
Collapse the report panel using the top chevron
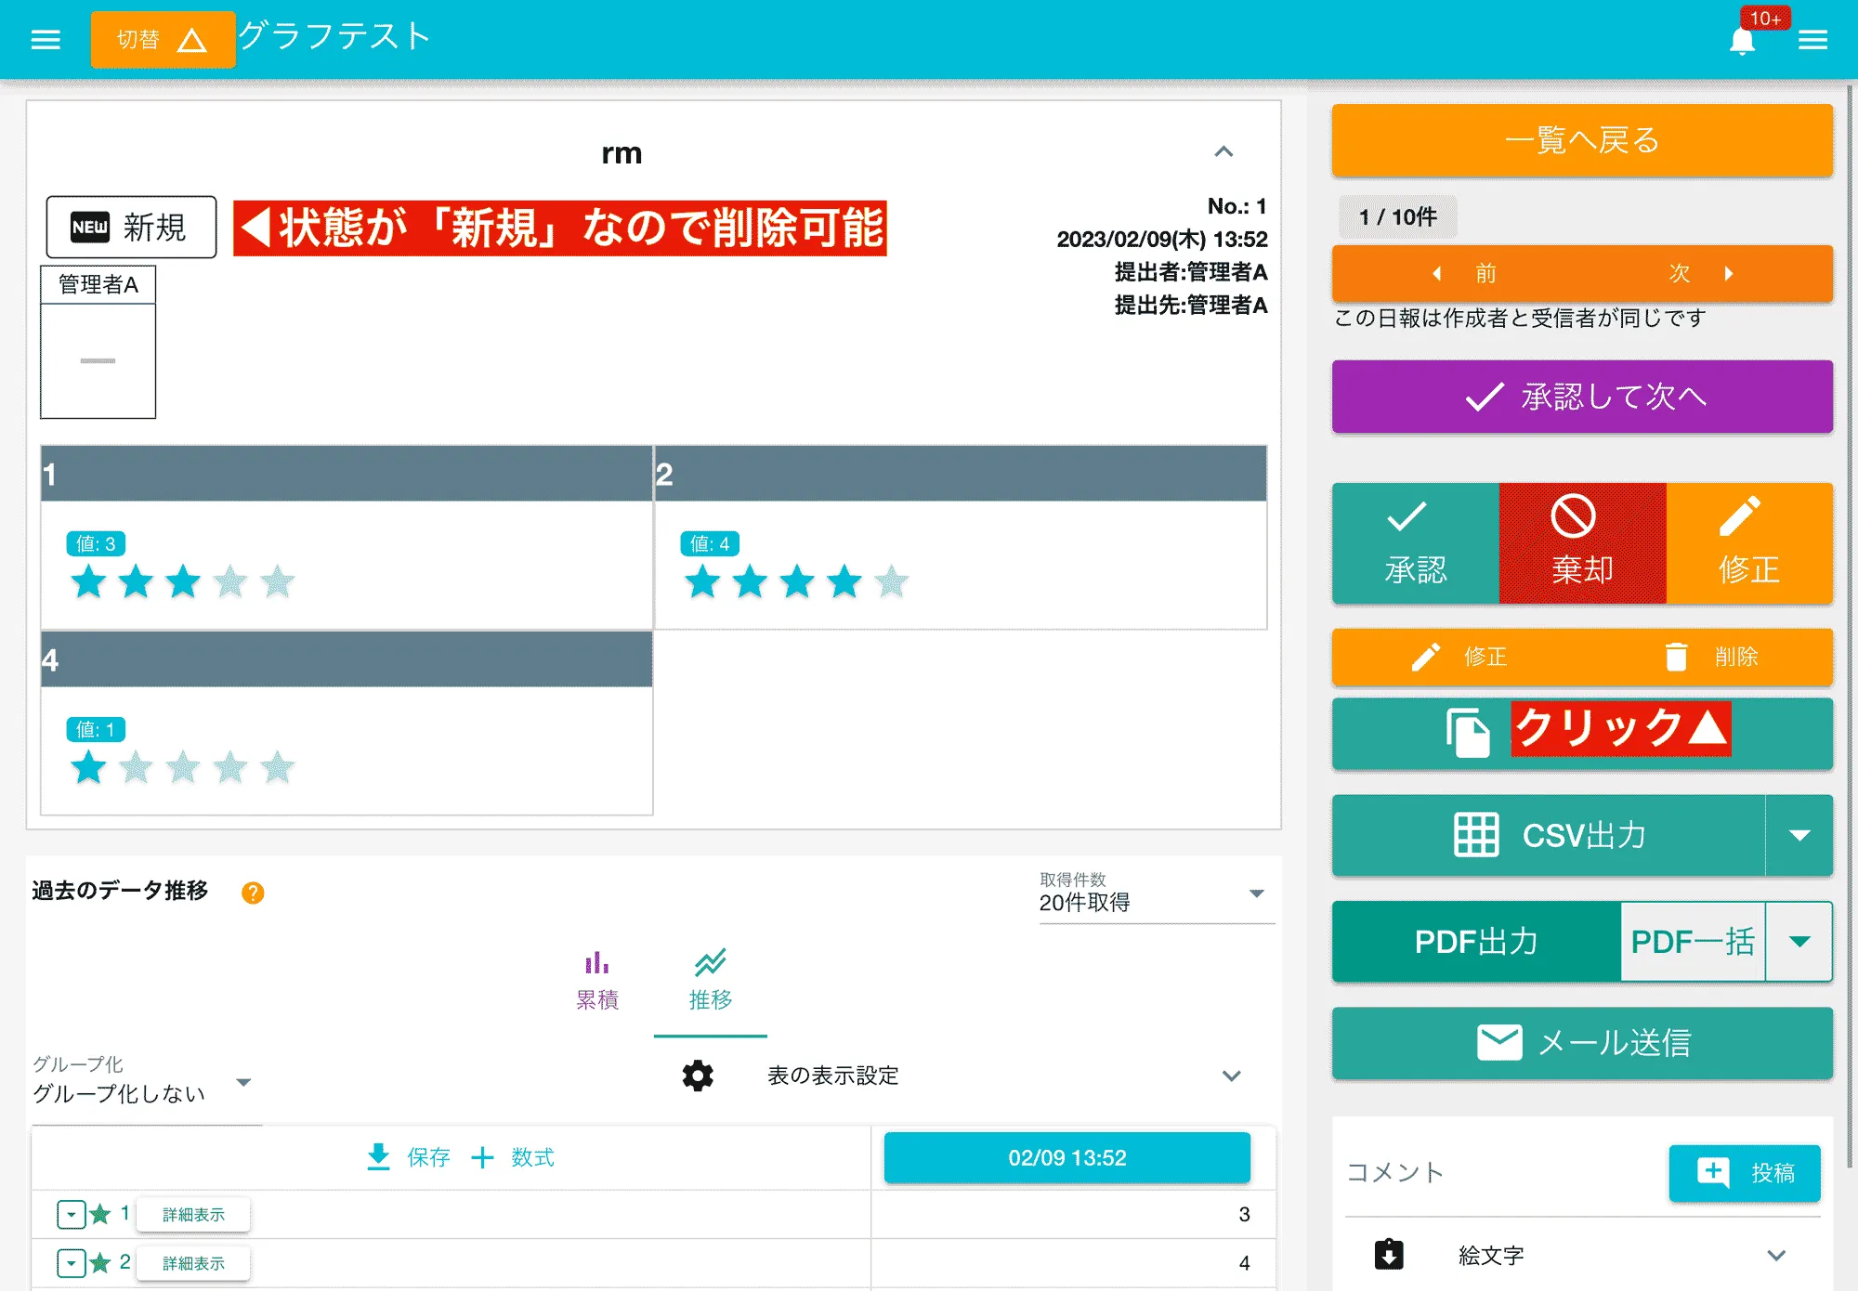1225,152
